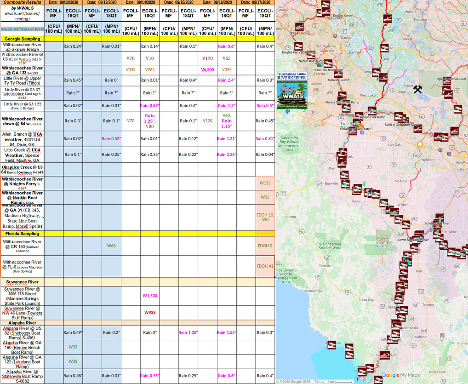Select the boat ramp marker at Statenville
468x384 pixels.
click(384, 48)
